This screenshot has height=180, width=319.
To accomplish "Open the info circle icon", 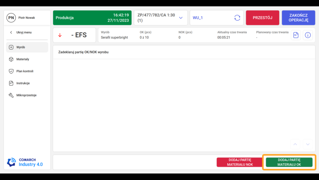I will click(x=308, y=35).
